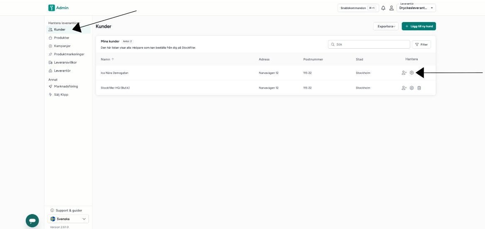Add user for Ica Nära Demogatan

tap(404, 73)
